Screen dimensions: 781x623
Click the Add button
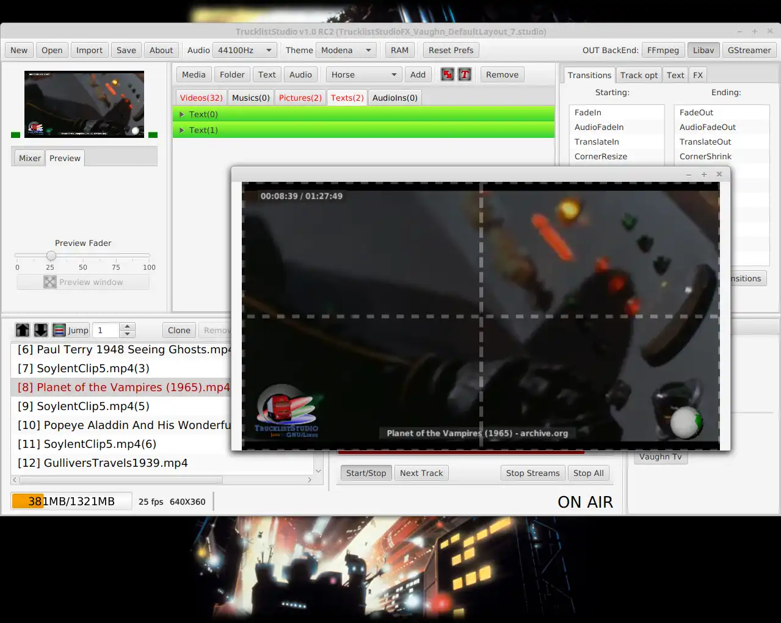[418, 74]
